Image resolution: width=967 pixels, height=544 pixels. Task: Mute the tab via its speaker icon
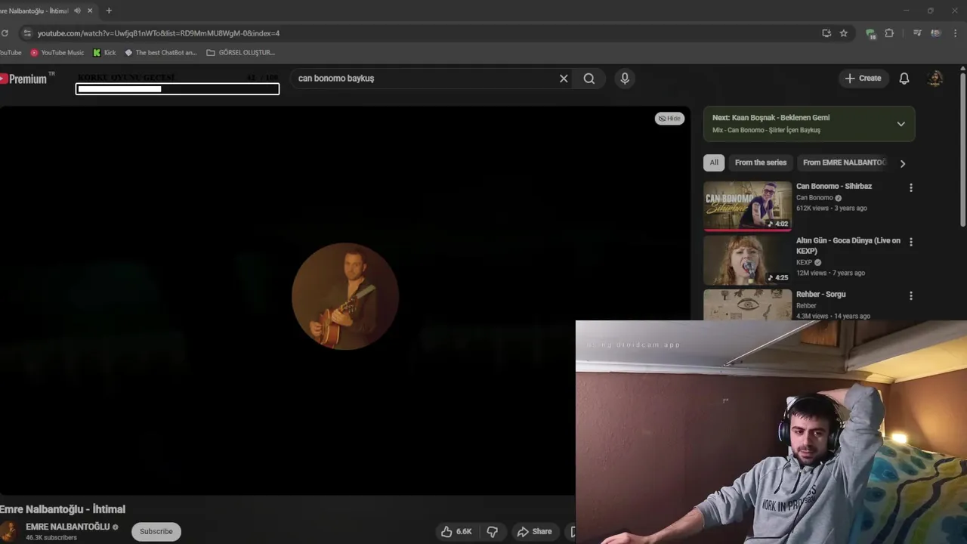point(77,11)
